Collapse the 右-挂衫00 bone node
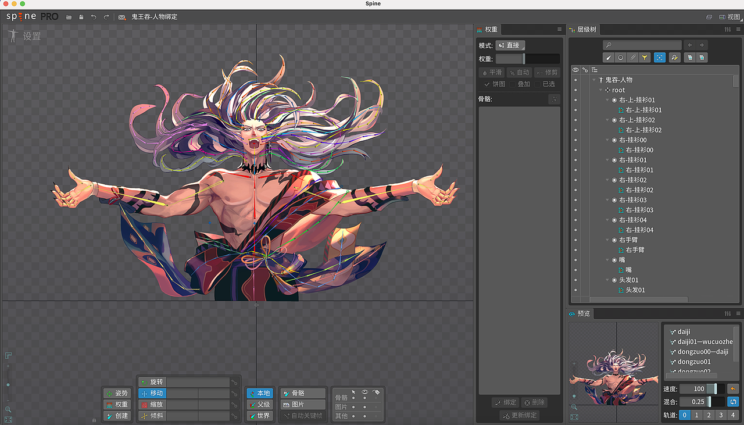744x425 pixels. click(x=607, y=140)
